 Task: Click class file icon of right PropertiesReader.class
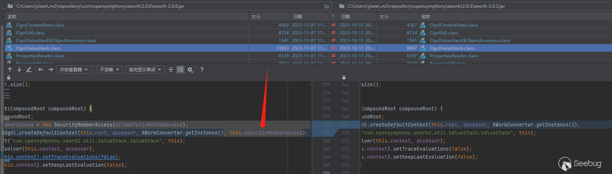(x=423, y=56)
